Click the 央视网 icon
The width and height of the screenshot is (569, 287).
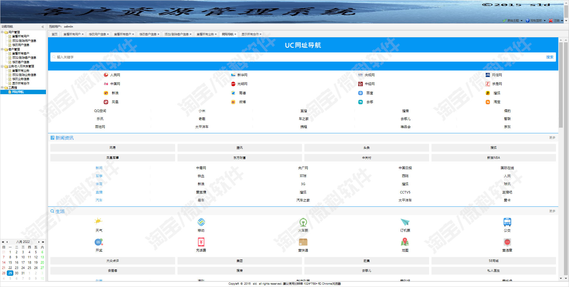[x=360, y=75]
